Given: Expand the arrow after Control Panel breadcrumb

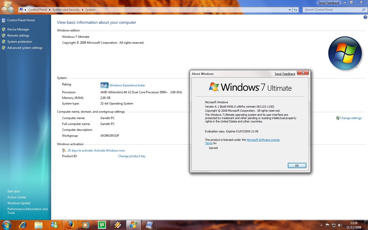Looking at the screenshot, I should click(50, 10).
